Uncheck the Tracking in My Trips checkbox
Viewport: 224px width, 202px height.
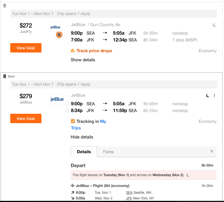click(x=73, y=121)
